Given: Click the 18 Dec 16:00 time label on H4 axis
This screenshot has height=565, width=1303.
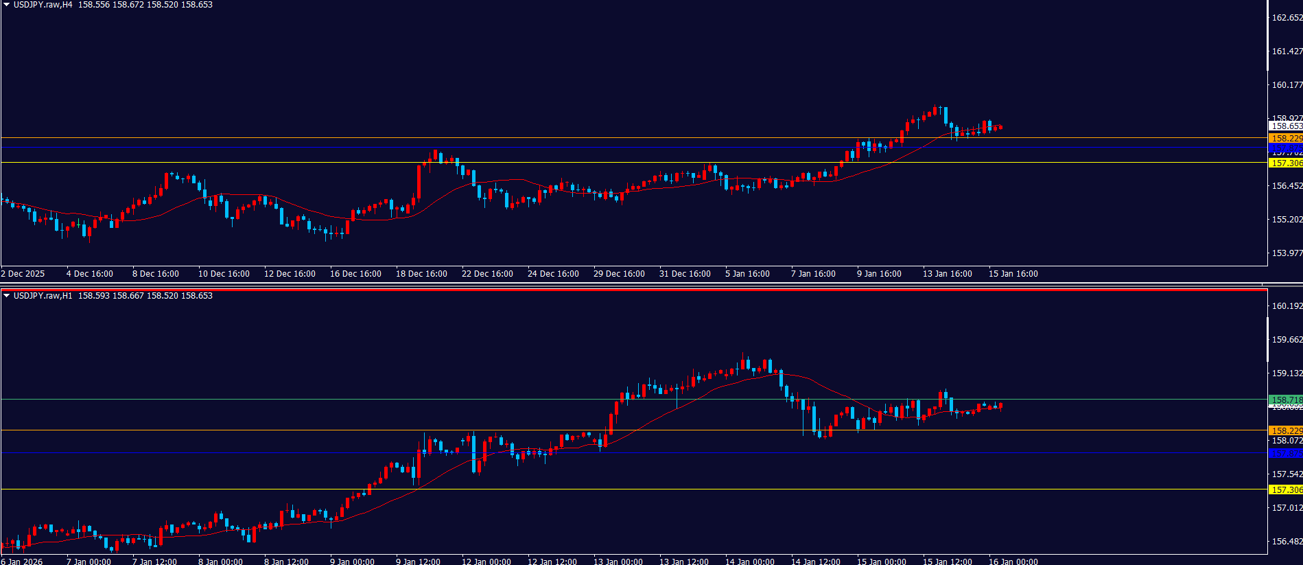Looking at the screenshot, I should [x=421, y=274].
